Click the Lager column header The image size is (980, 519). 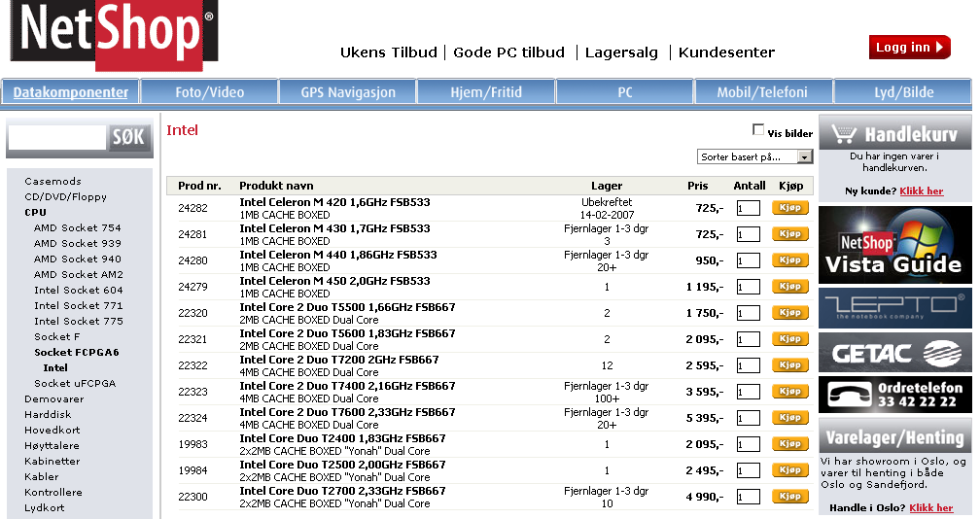[x=607, y=186]
